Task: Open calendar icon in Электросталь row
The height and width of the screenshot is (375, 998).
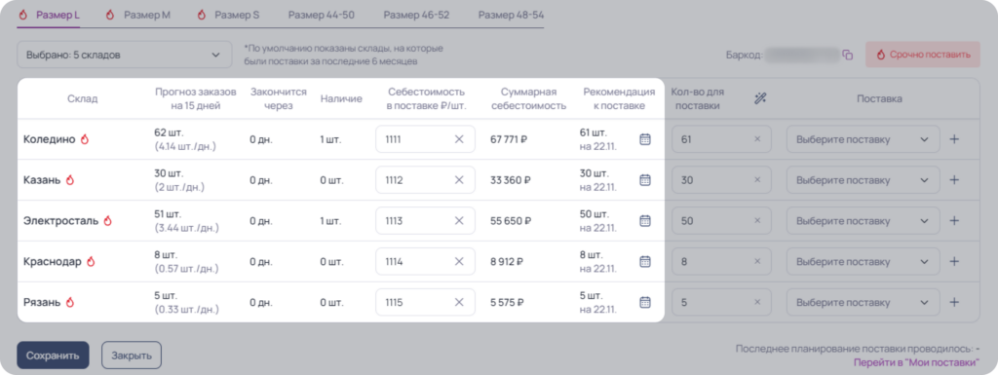Action: [x=645, y=220]
